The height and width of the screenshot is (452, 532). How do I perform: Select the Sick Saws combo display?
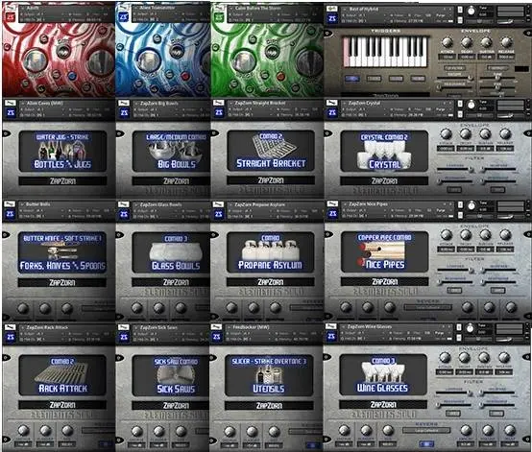171,375
